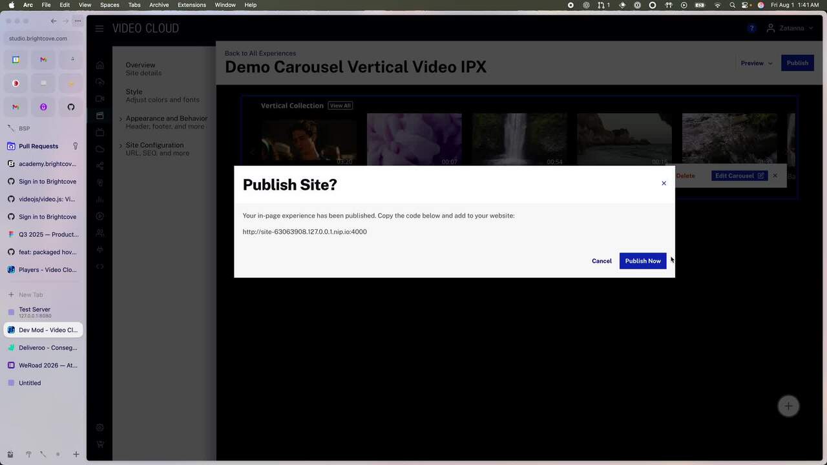Viewport: 827px width, 465px height.
Task: Open the Wi-Fi menu bar icon
Action: tap(717, 5)
